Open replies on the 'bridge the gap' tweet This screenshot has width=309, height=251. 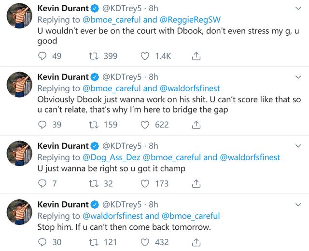pos(42,125)
